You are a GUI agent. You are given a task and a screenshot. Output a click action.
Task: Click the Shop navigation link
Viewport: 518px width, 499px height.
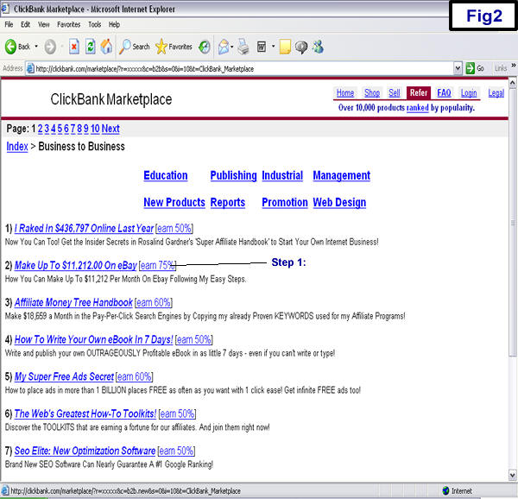[x=372, y=92]
